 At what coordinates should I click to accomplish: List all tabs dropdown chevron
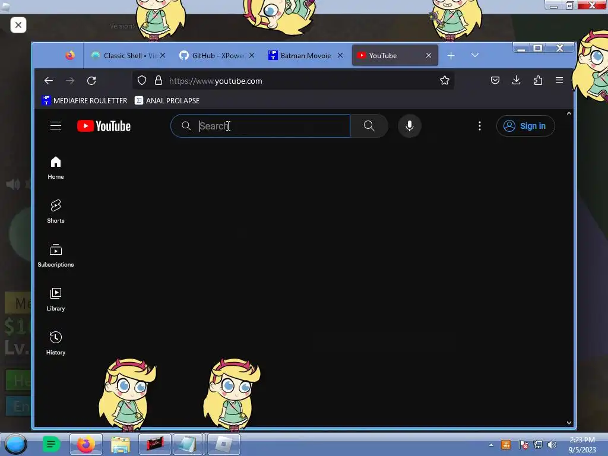coord(474,55)
